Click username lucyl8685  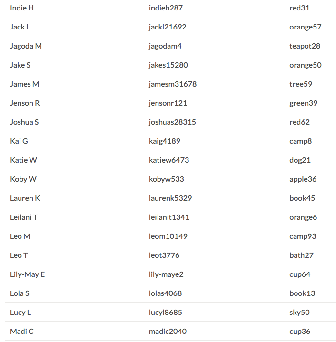pyautogui.click(x=165, y=313)
